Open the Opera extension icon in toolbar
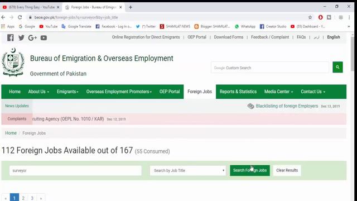Screen dimensions: 357x201 320,17
